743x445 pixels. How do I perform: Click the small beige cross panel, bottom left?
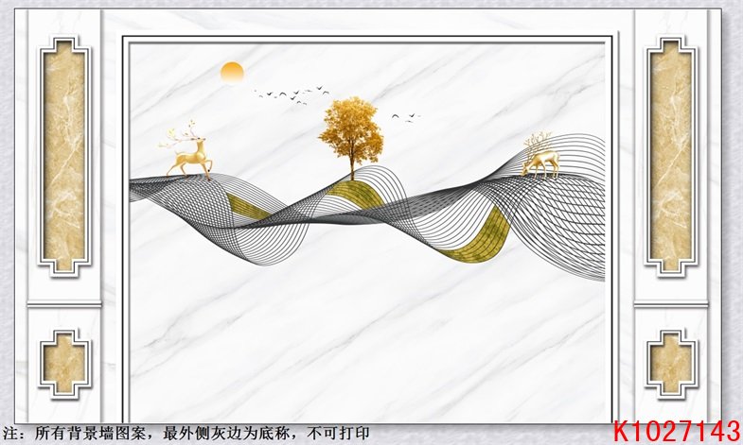coord(64,364)
